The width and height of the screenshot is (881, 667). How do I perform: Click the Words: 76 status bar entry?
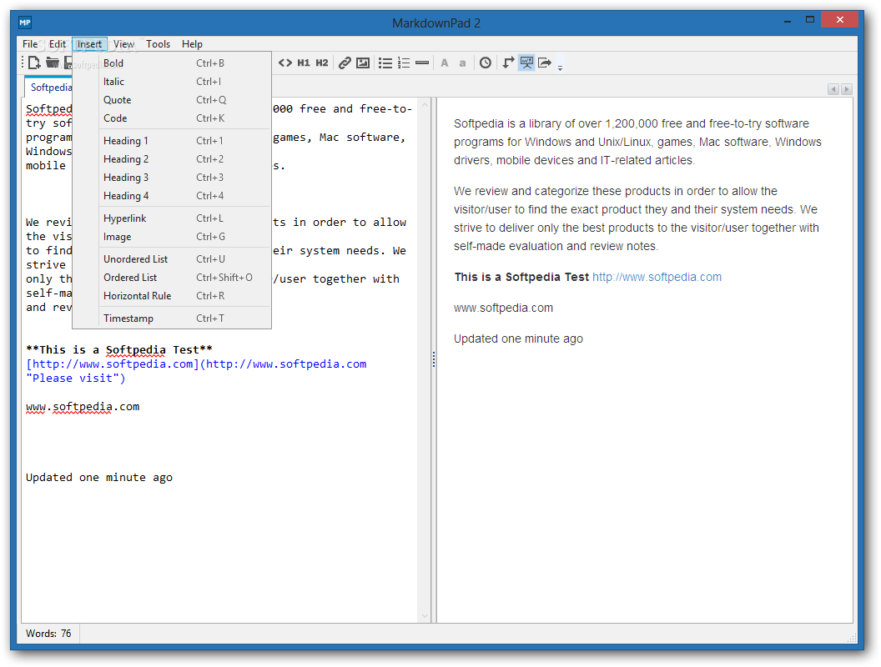[48, 634]
